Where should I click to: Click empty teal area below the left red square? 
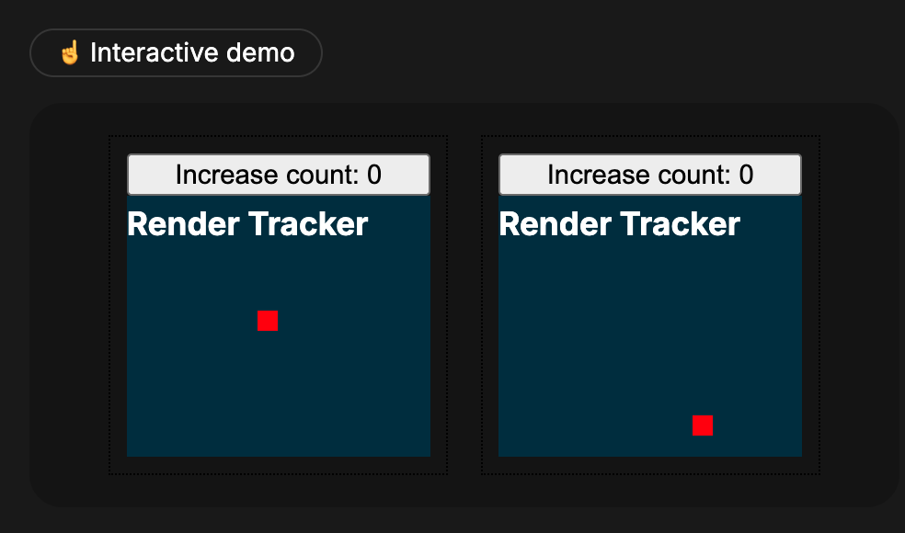pos(268,395)
